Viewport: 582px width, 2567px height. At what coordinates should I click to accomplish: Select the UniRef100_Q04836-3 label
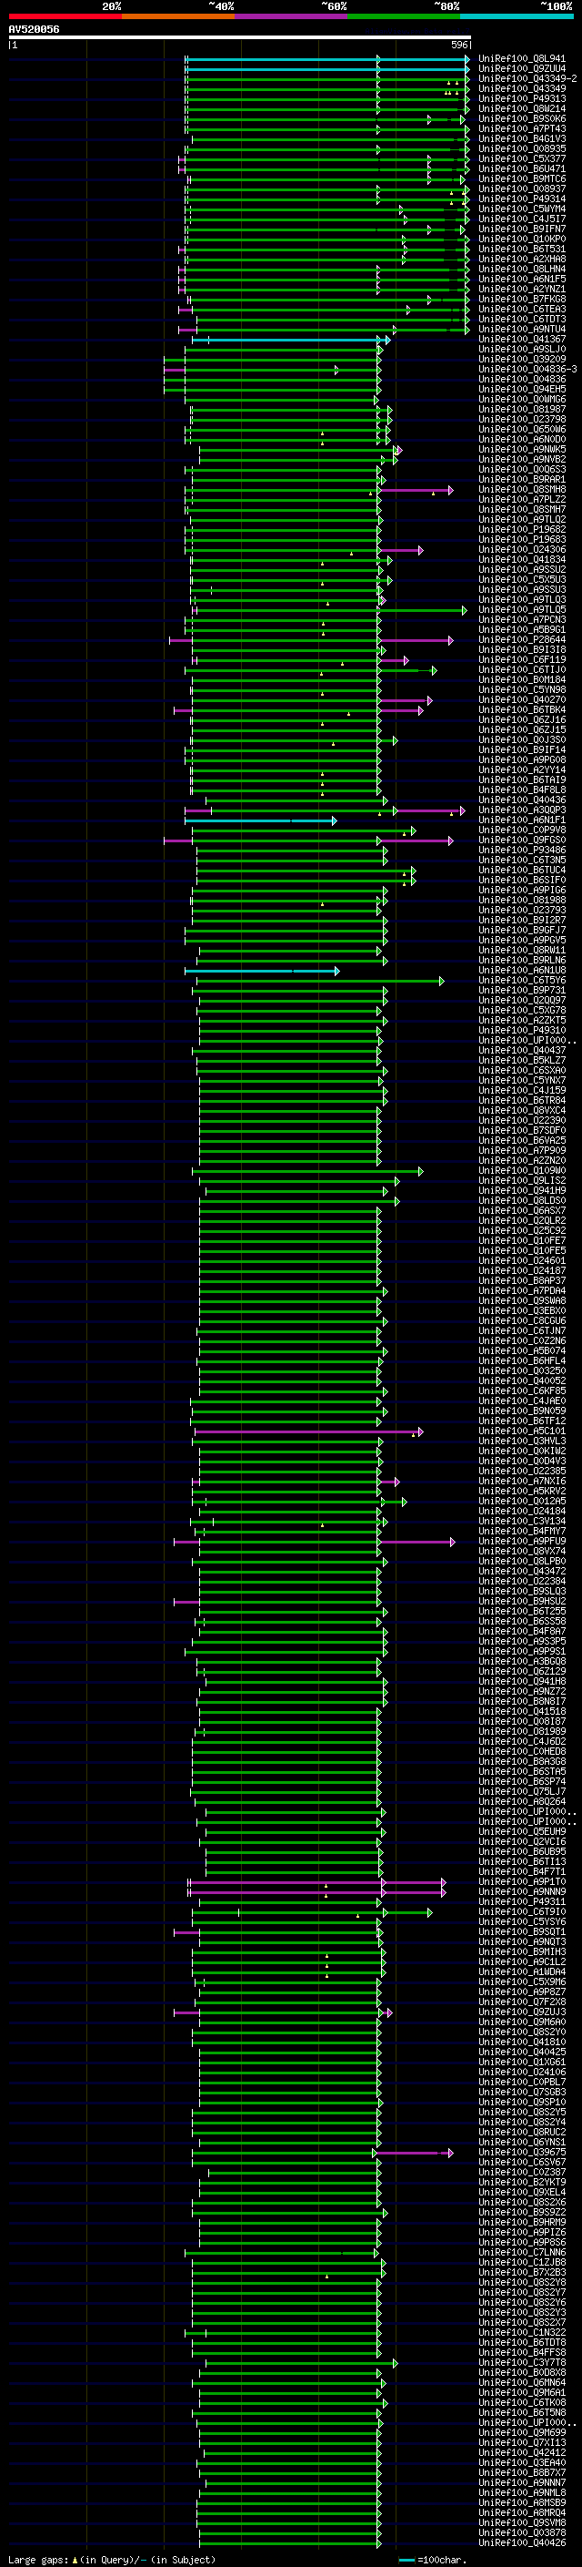coord(527,370)
